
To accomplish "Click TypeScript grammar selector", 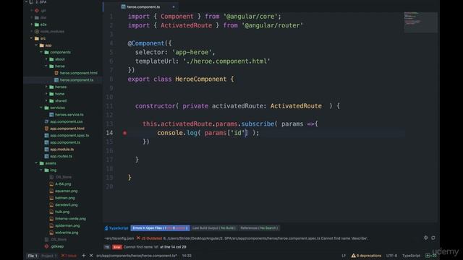I will coord(411,256).
